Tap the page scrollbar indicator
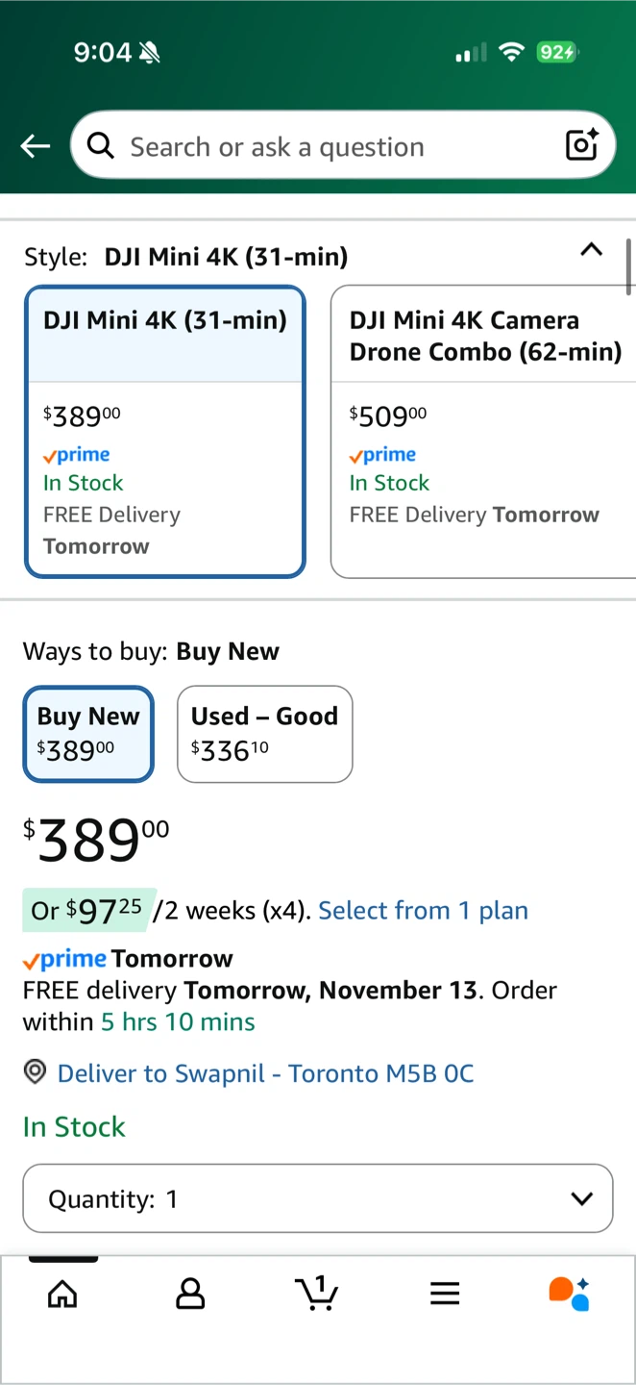 pos(629,265)
